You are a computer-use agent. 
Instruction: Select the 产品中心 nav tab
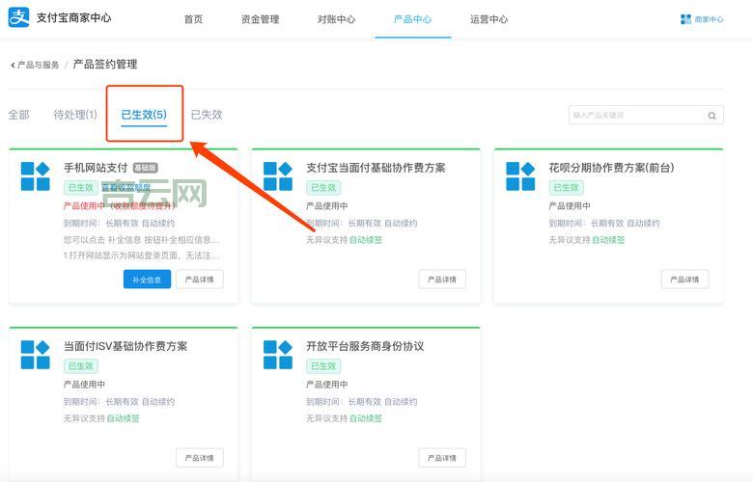point(412,19)
